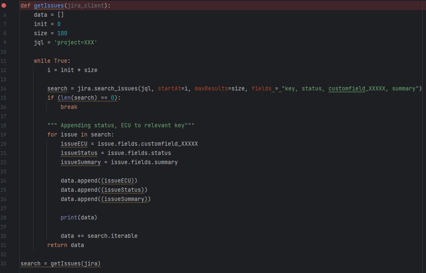The width and height of the screenshot is (426, 273).
Task: Remove the red breakpoint on getIssues line
Action: tap(3, 5)
